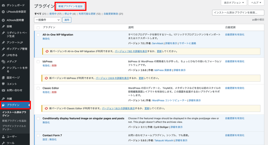Screen dimensions: 268x145
Task: Open プラグインファイルエディター submenu item
Action: [14, 127]
